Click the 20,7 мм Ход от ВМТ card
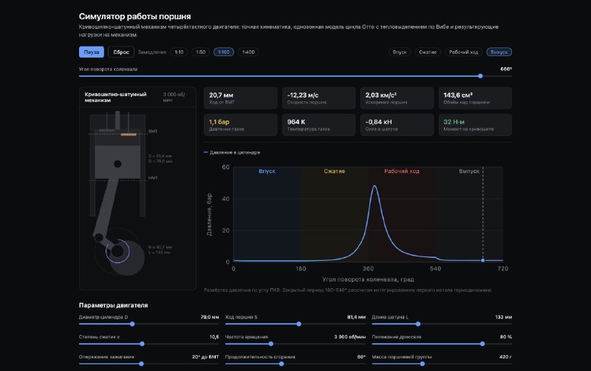 pos(241,98)
